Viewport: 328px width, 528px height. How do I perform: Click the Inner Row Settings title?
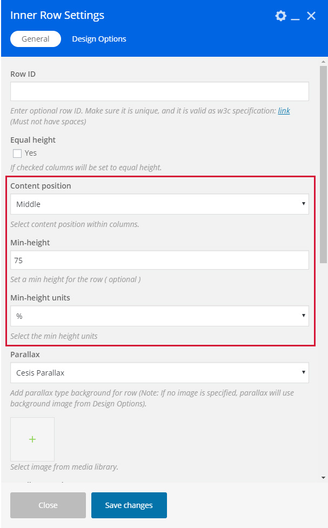coord(57,16)
